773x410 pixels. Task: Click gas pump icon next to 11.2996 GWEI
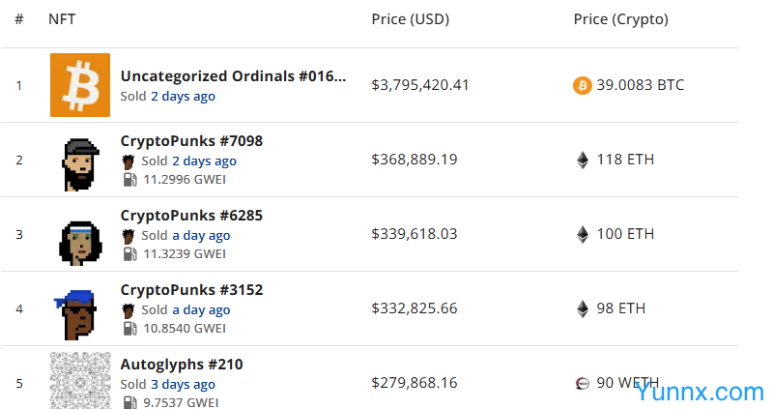click(129, 180)
